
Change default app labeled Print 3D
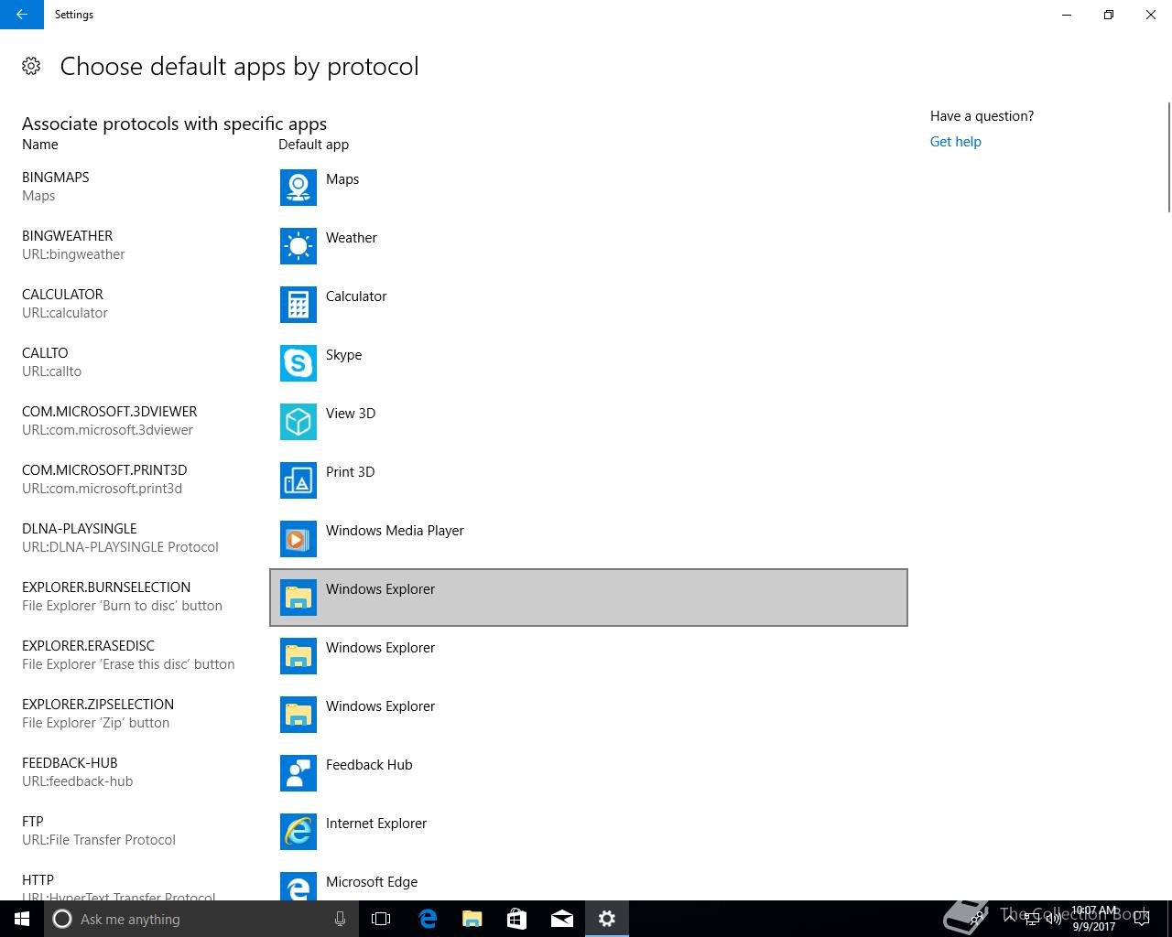[589, 480]
